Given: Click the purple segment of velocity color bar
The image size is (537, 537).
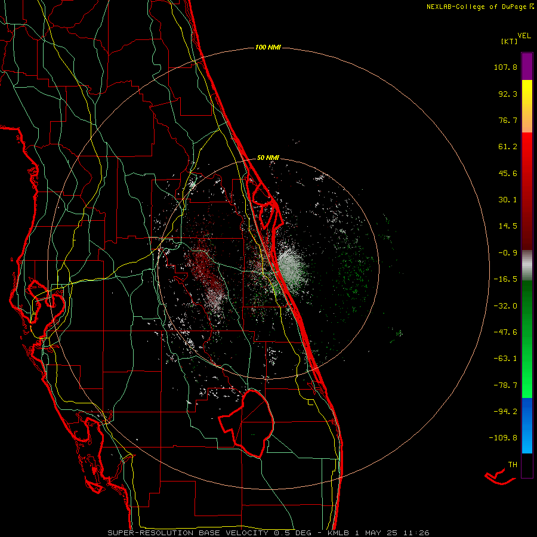Looking at the screenshot, I should [x=527, y=66].
